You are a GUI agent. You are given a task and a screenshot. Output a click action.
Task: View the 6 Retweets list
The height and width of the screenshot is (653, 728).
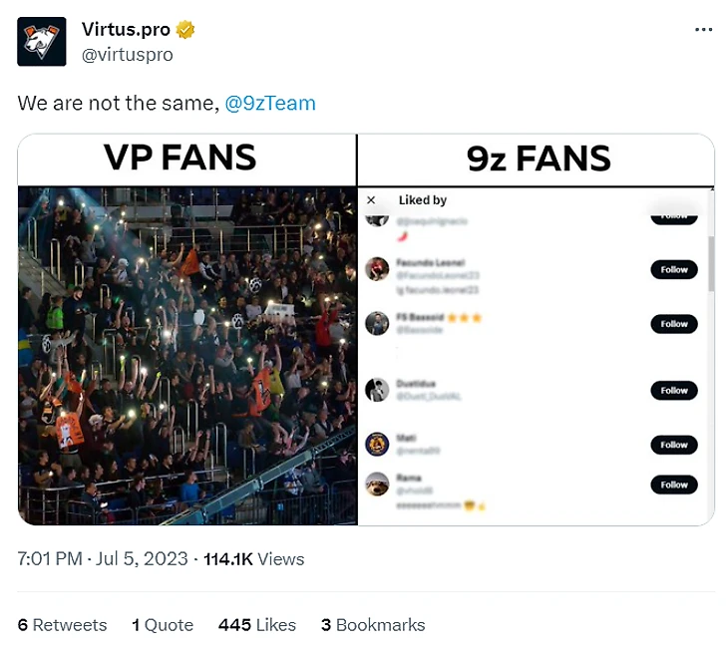(x=62, y=625)
